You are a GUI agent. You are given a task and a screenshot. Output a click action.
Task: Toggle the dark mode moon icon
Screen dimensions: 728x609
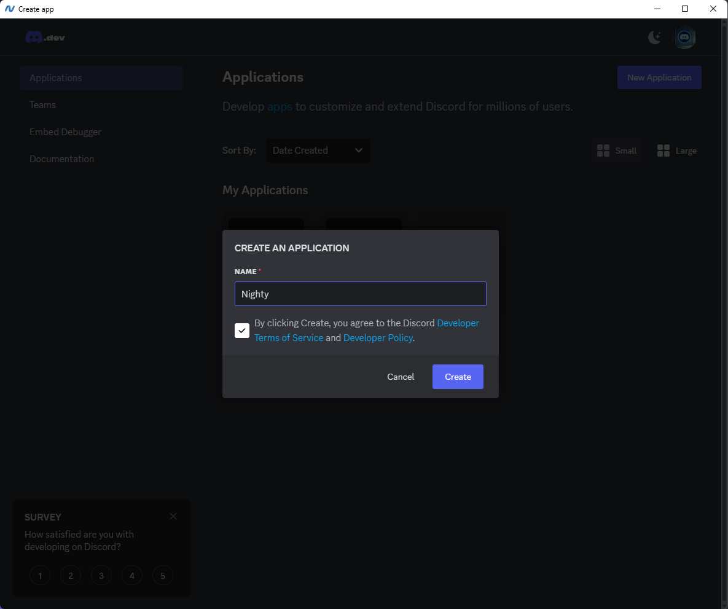(x=654, y=38)
